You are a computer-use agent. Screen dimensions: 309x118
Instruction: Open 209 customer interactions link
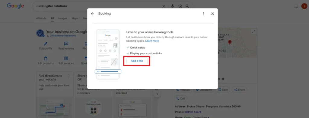pyautogui.click(x=63, y=36)
